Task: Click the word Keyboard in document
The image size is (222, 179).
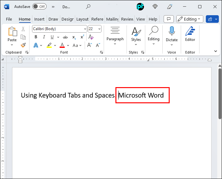Action: click(x=52, y=95)
